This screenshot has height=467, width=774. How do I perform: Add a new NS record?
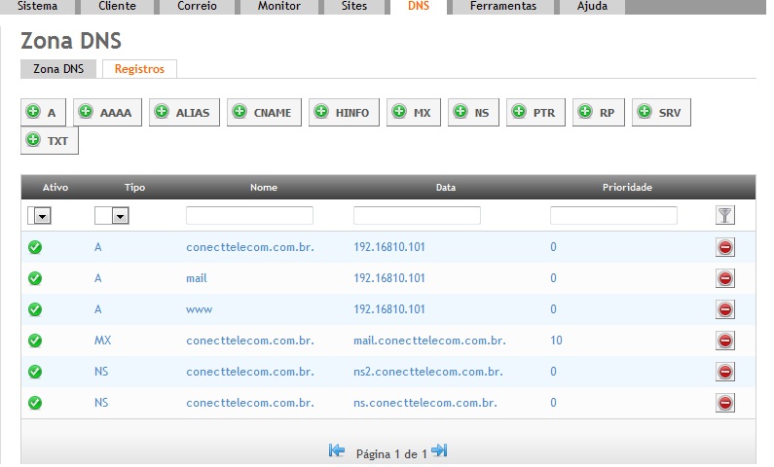[473, 113]
